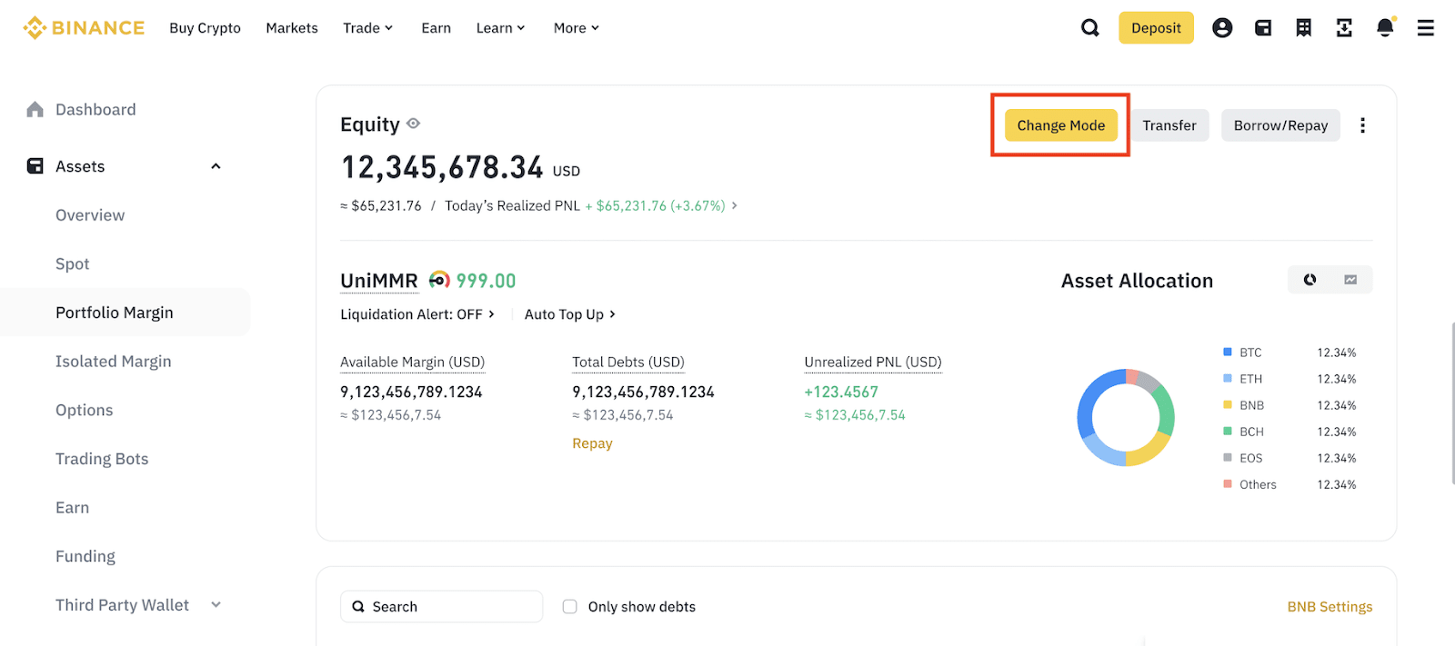Select Earn in the sidebar

pyautogui.click(x=73, y=508)
